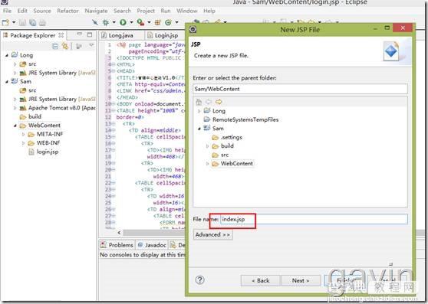Image resolution: width=428 pixels, height=304 pixels.
Task: Select the Package Explorer tab
Action: click(x=33, y=35)
